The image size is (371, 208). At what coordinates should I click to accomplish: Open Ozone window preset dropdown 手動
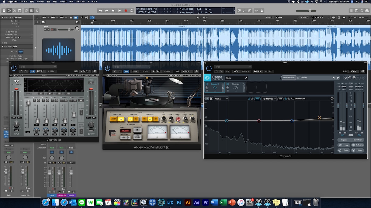pyautogui.click(x=233, y=67)
